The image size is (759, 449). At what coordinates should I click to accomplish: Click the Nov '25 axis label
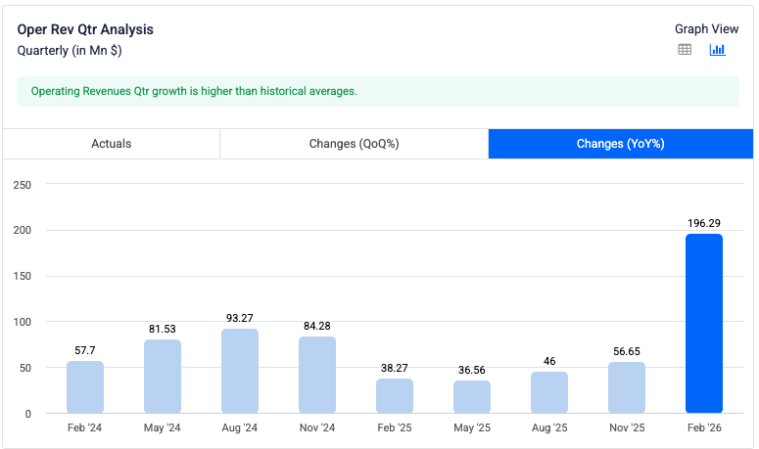click(x=627, y=427)
